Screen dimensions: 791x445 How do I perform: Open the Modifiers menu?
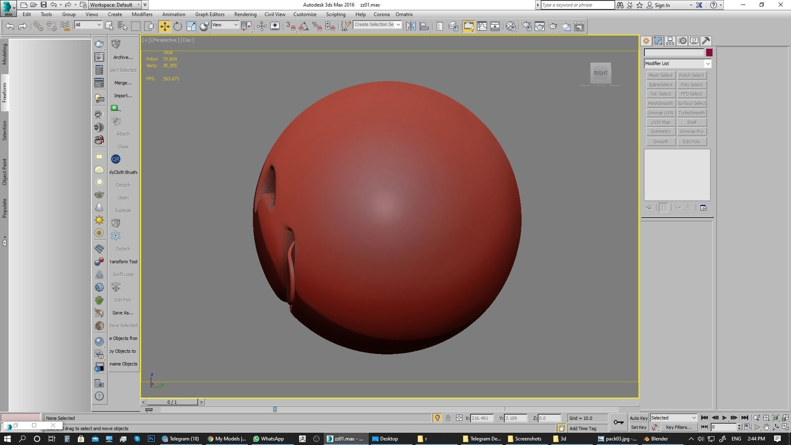[x=142, y=14]
